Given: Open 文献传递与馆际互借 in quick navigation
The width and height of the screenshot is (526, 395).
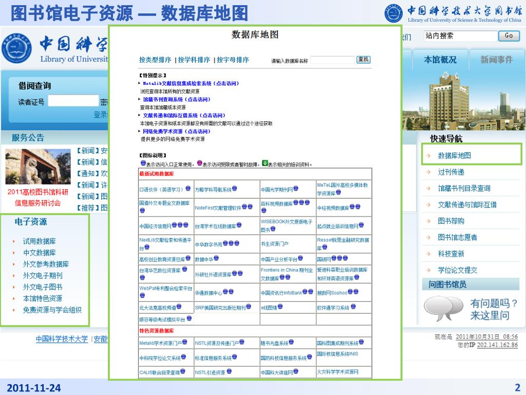Looking at the screenshot, I should click(x=467, y=205).
